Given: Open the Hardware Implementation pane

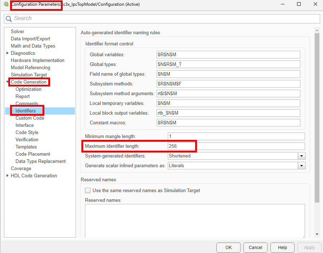Looking at the screenshot, I should pos(37,61).
